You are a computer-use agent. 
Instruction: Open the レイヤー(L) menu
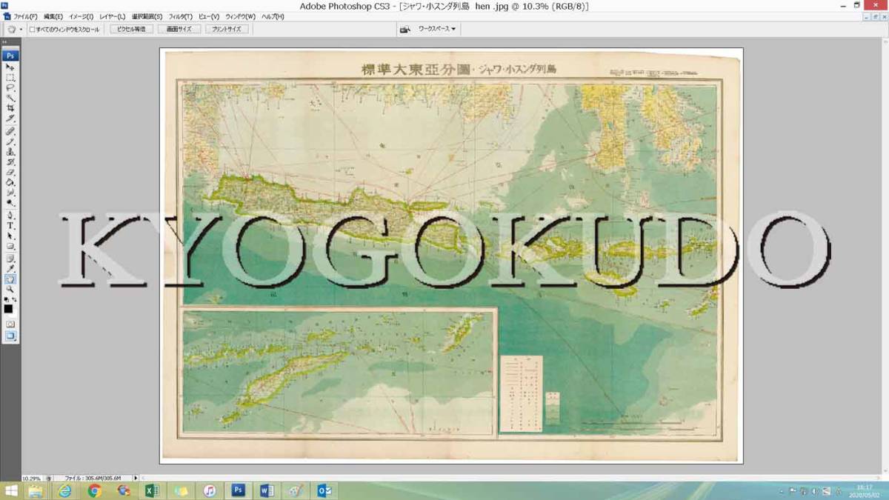coord(112,16)
